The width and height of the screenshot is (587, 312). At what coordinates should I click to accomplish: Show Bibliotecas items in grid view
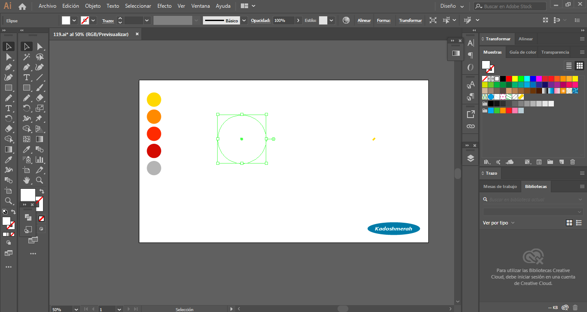point(569,223)
